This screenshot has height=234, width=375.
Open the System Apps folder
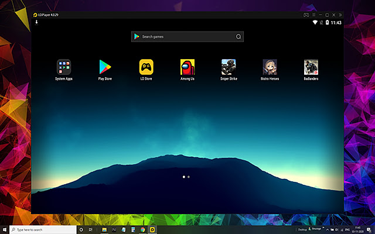coord(64,67)
